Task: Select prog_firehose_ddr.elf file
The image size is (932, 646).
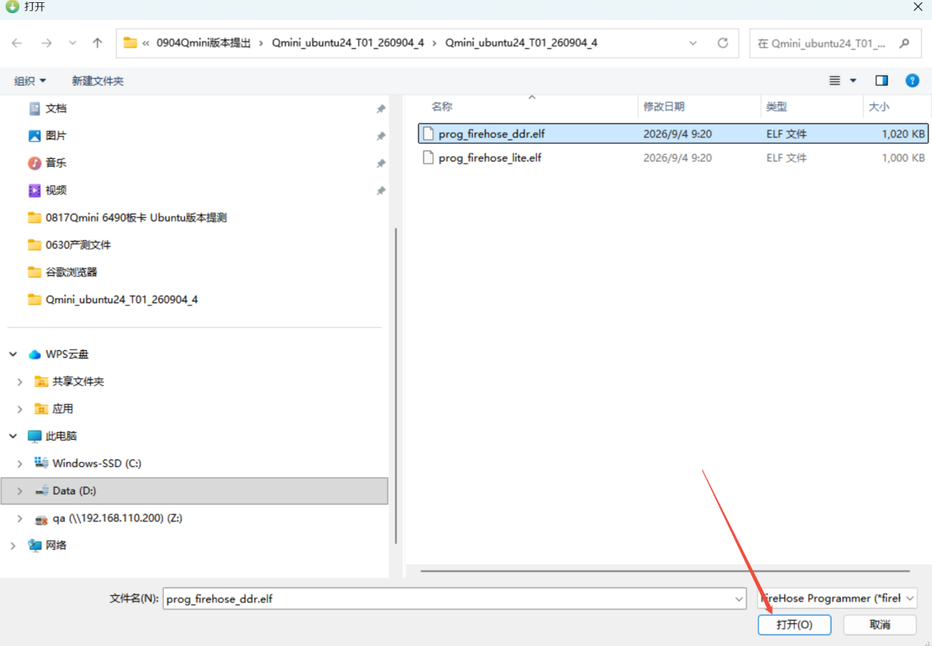Action: coord(673,134)
